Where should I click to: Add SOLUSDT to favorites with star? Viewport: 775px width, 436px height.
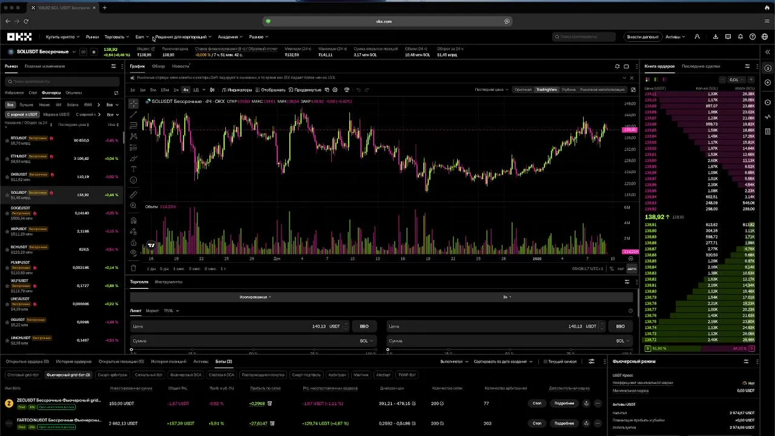pos(94,52)
